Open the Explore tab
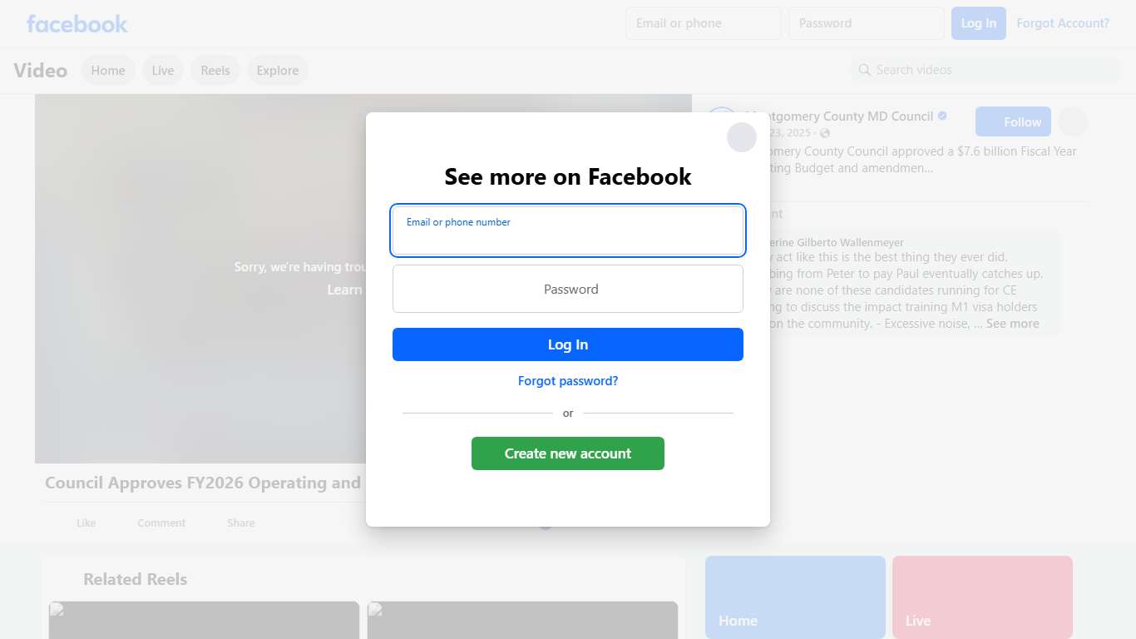The width and height of the screenshot is (1136, 639). click(278, 71)
